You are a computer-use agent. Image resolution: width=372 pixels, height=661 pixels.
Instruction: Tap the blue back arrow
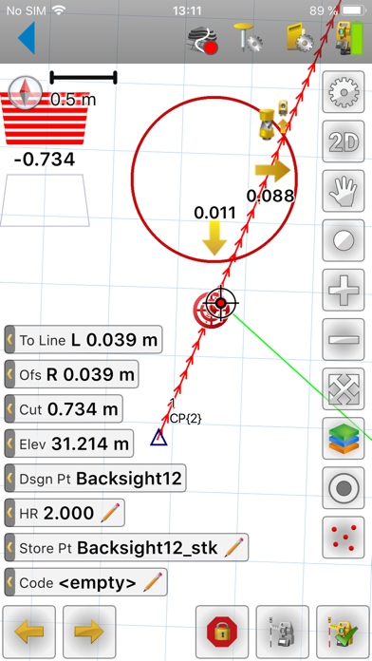click(x=27, y=38)
